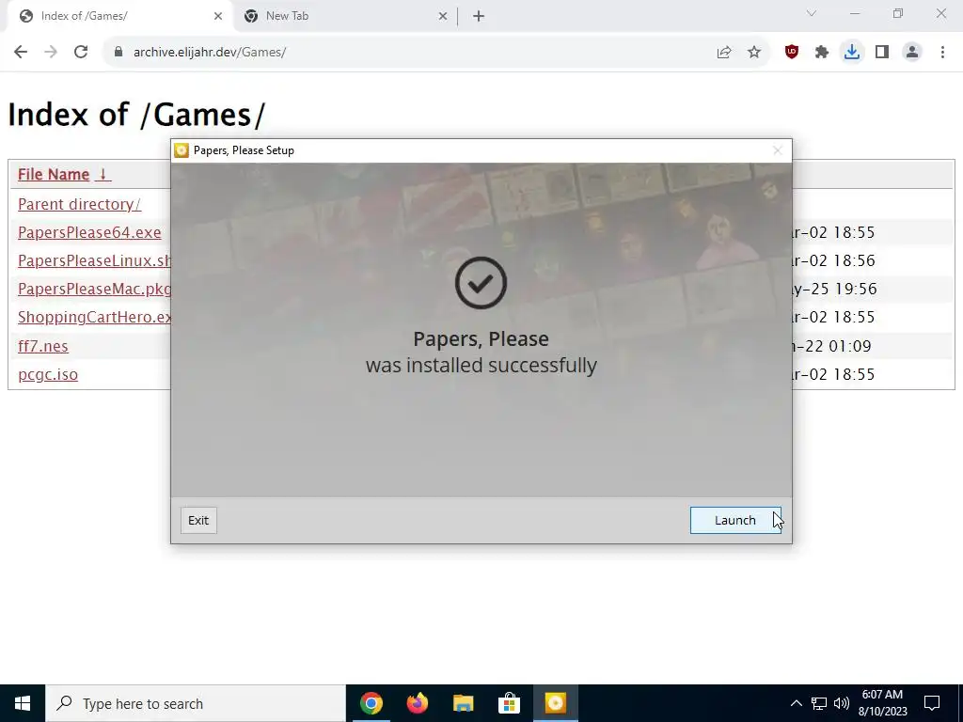Open the volume tray icon
Image resolution: width=963 pixels, height=722 pixels.
[842, 703]
